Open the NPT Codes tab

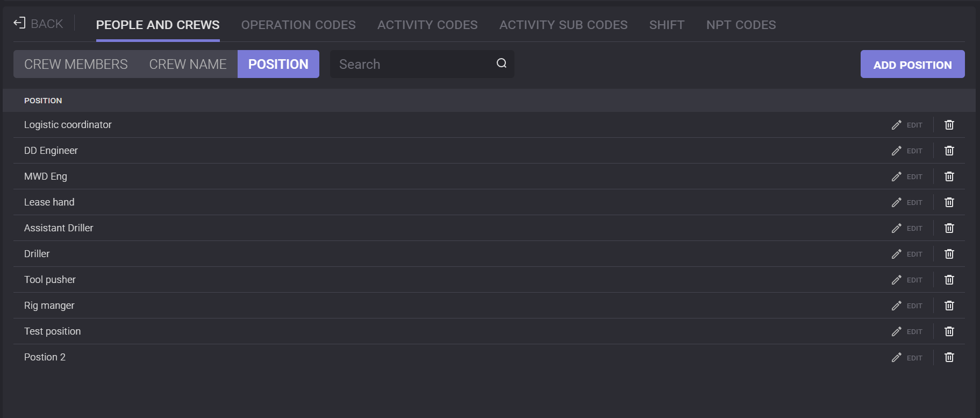point(741,25)
